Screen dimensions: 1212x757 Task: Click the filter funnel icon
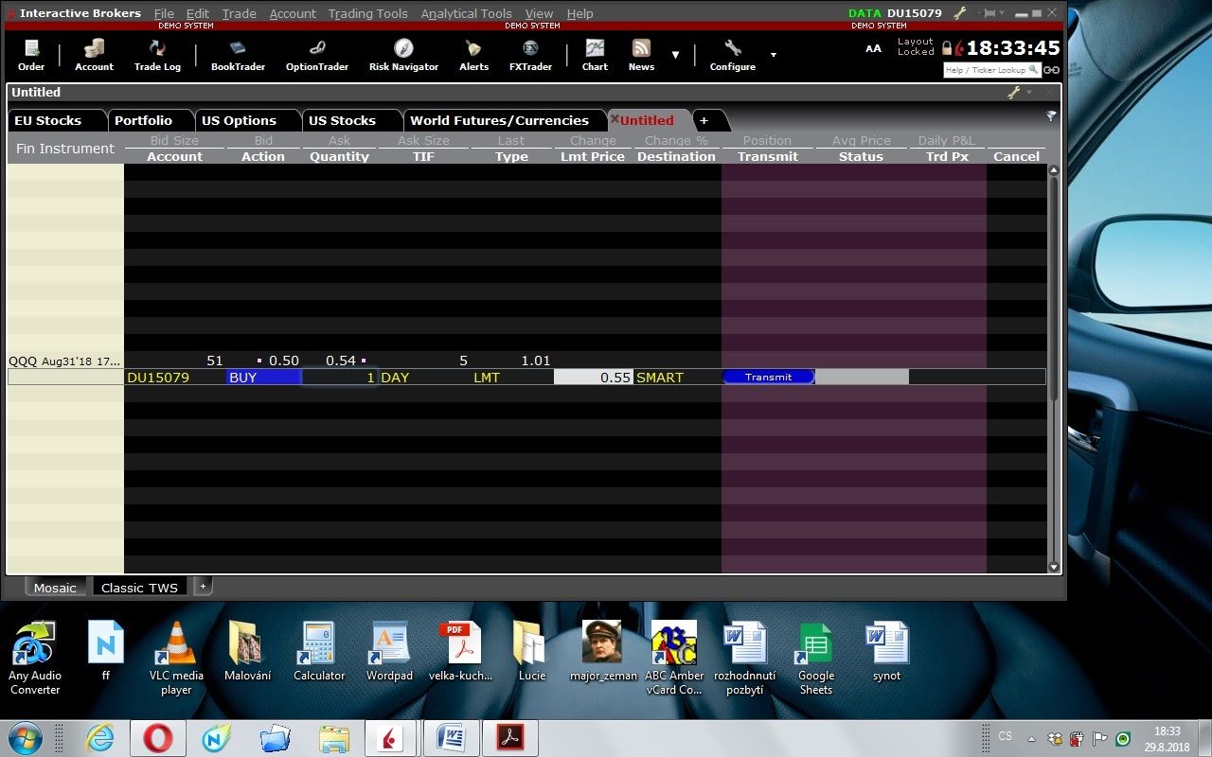click(1051, 116)
